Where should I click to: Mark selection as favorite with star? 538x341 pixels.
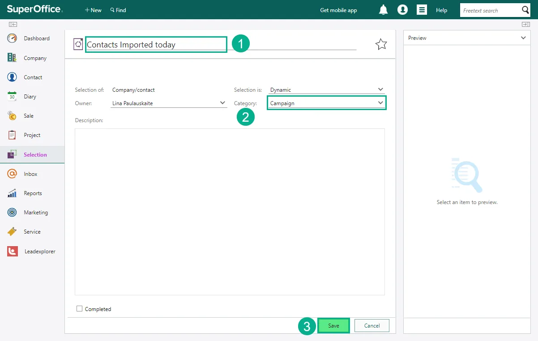pos(381,44)
